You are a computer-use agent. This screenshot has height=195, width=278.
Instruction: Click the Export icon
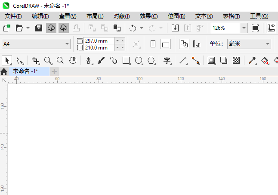tap(187, 28)
